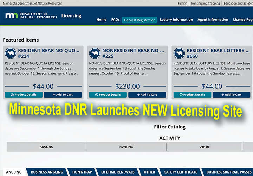Image resolution: width=253 pixels, height=176 pixels.
Task: Open the Minnesota Department of Natural Resources link
Action: tap(32, 3)
